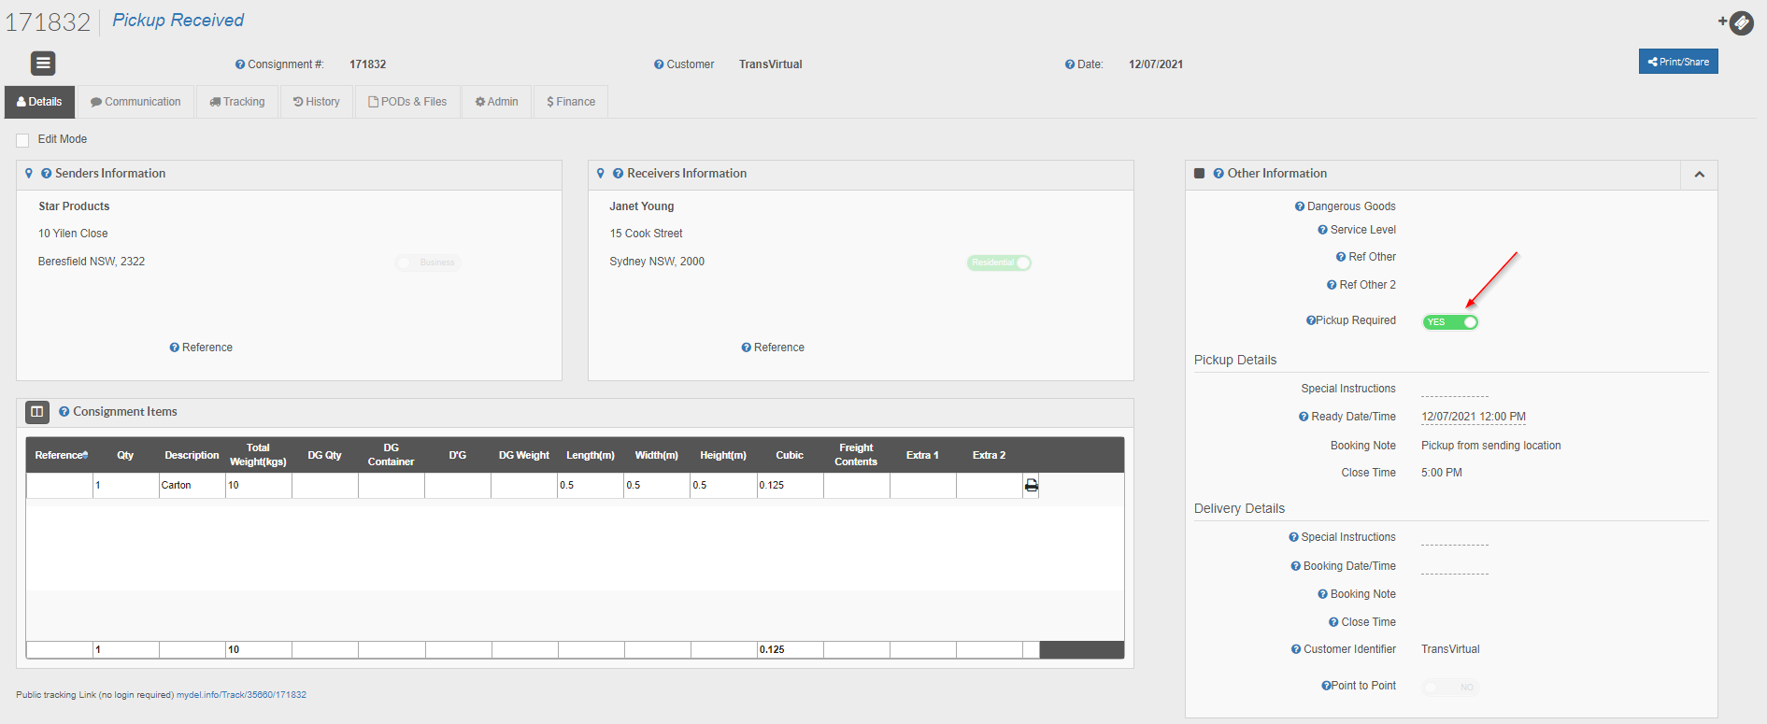Screen dimensions: 1767x724
Task: Open help icon for delivery Booking Date/Time
Action: point(1296,566)
